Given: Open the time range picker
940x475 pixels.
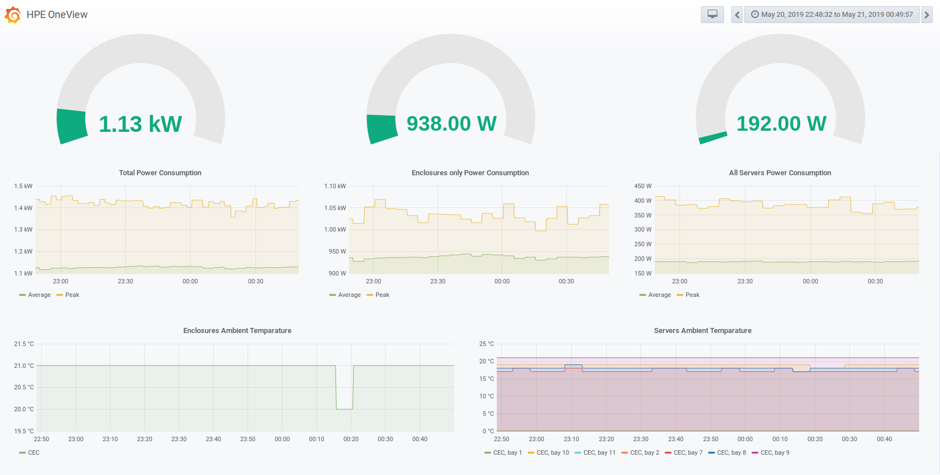Looking at the screenshot, I should [x=832, y=15].
